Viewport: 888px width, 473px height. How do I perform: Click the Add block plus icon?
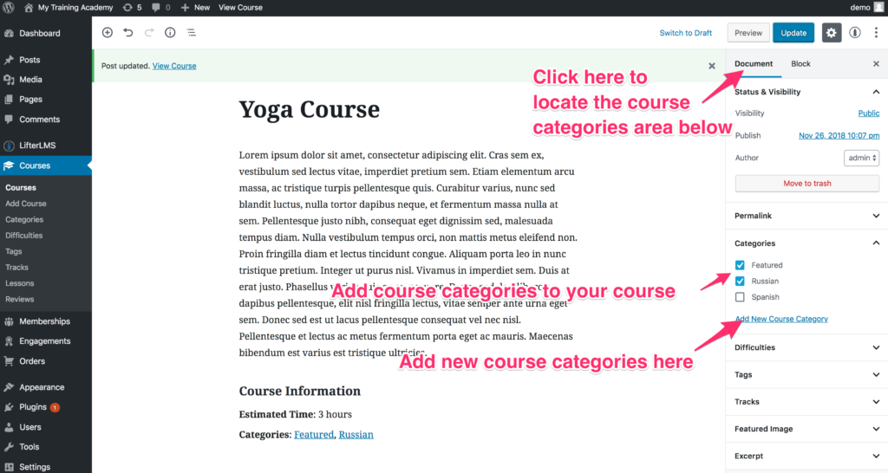108,33
